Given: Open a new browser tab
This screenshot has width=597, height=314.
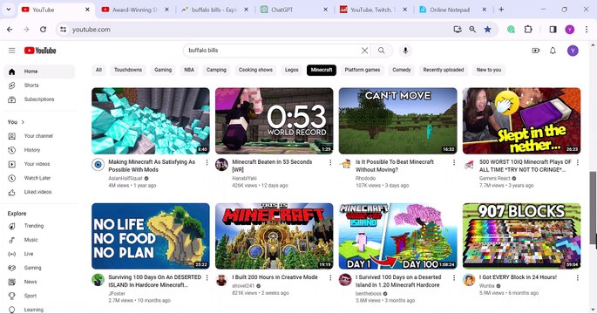Looking at the screenshot, I should click(501, 10).
